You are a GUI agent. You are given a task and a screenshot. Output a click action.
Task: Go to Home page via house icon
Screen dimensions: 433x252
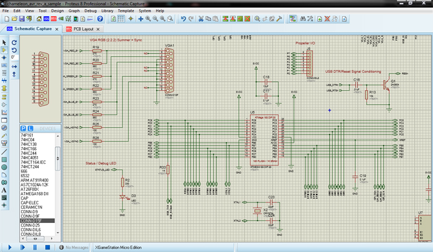point(39,19)
